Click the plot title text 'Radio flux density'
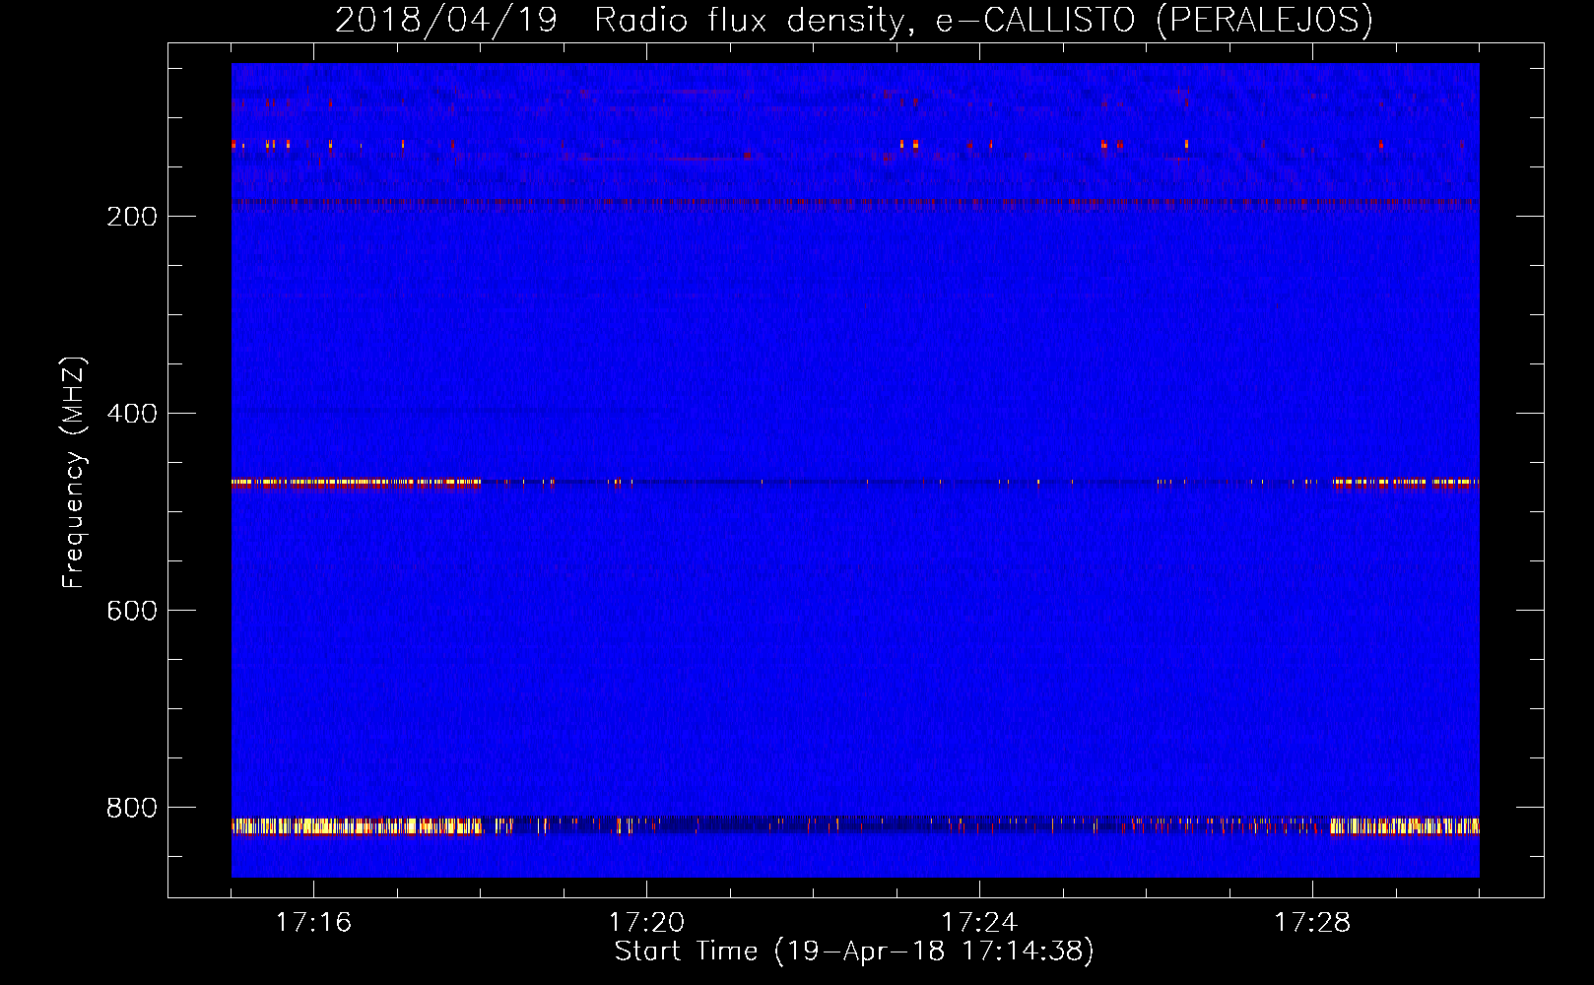Image resolution: width=1594 pixels, height=985 pixels. 749,20
